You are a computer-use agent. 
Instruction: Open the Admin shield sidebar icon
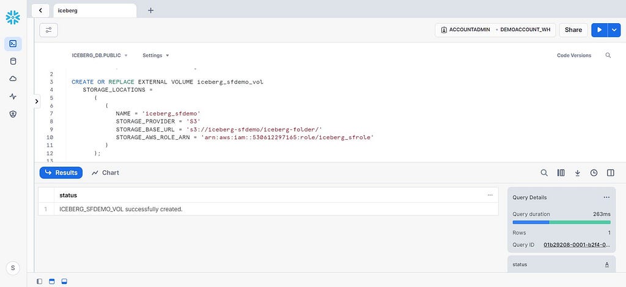coord(13,114)
